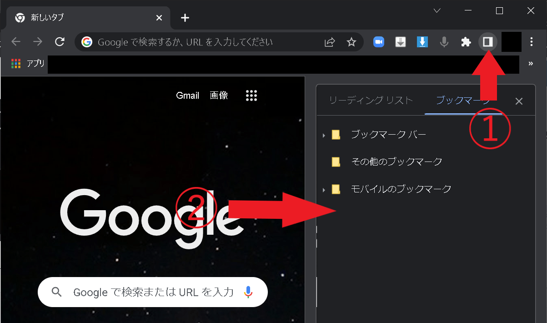Toggle the side panel button

coord(488,42)
